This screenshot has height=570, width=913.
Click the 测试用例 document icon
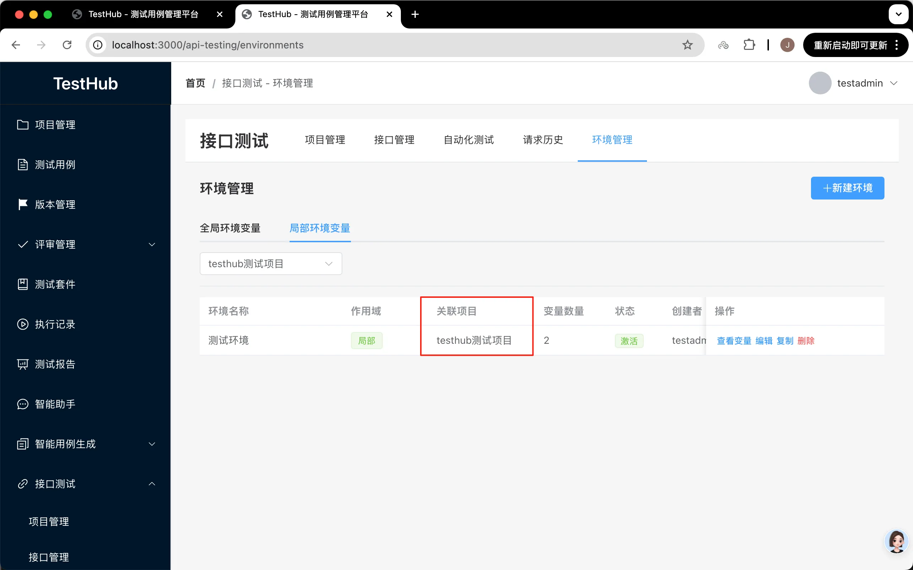[x=22, y=165]
